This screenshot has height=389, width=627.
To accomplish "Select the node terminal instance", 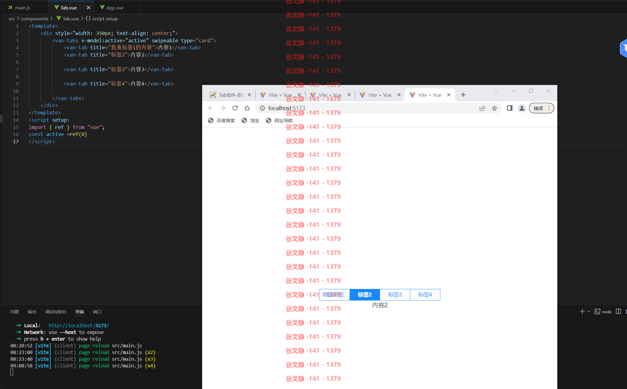I will coord(603,311).
